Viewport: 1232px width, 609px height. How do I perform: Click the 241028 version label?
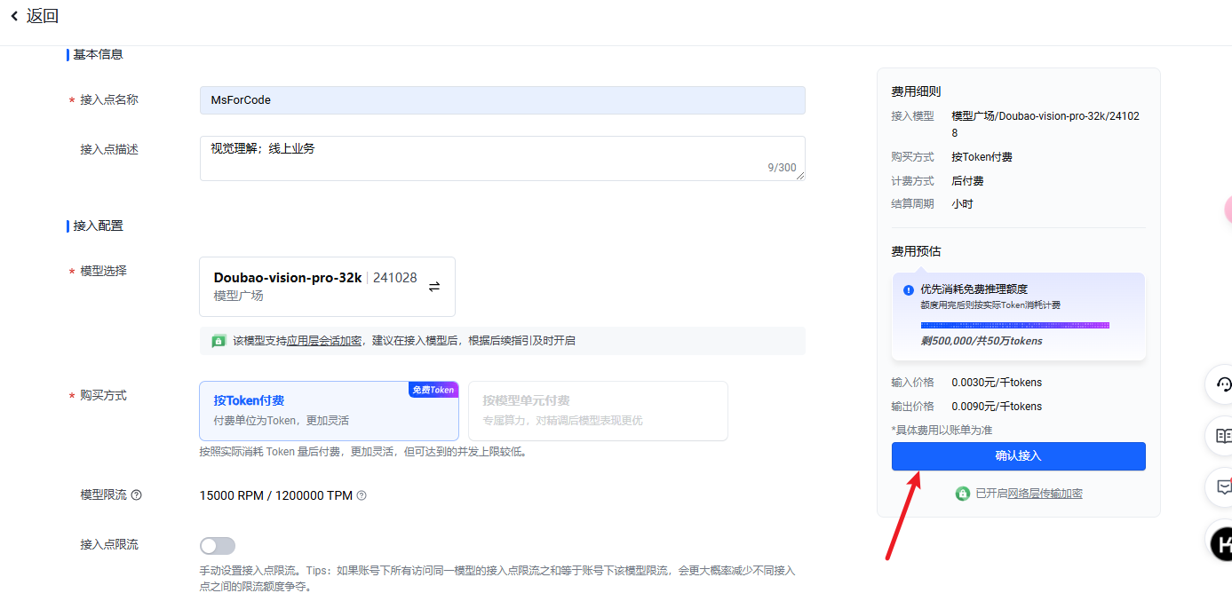point(394,278)
